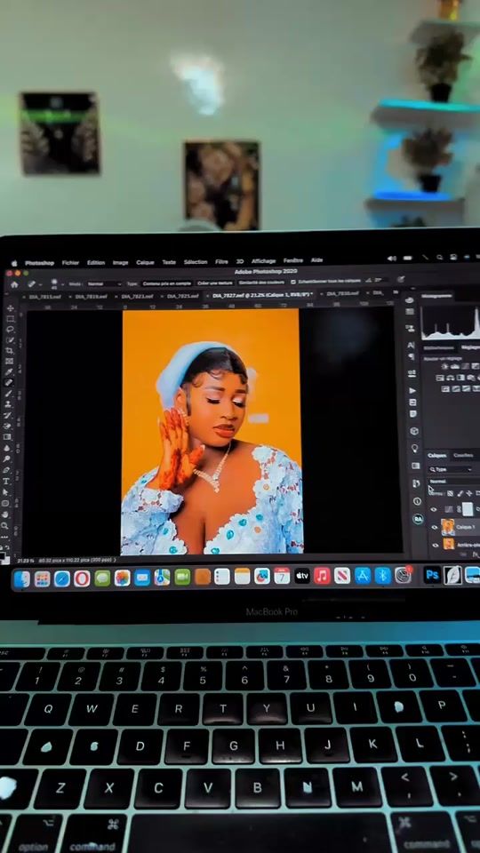Viewport: 480px width, 853px height.
Task: Select the Move tool
Action: pyautogui.click(x=10, y=308)
